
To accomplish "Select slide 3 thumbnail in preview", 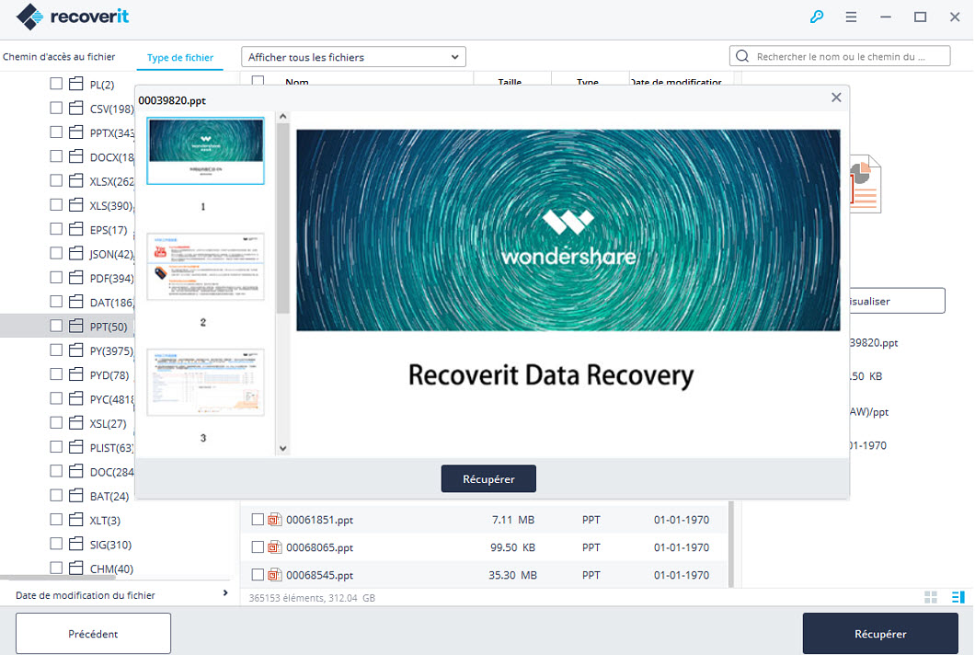I will click(205, 382).
